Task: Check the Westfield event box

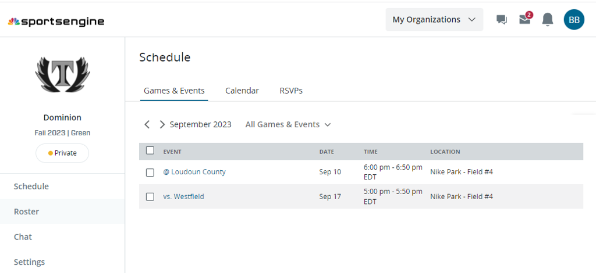Action: click(150, 197)
